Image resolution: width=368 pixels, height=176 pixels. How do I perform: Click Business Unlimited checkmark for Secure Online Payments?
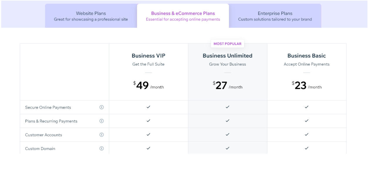coord(227,107)
